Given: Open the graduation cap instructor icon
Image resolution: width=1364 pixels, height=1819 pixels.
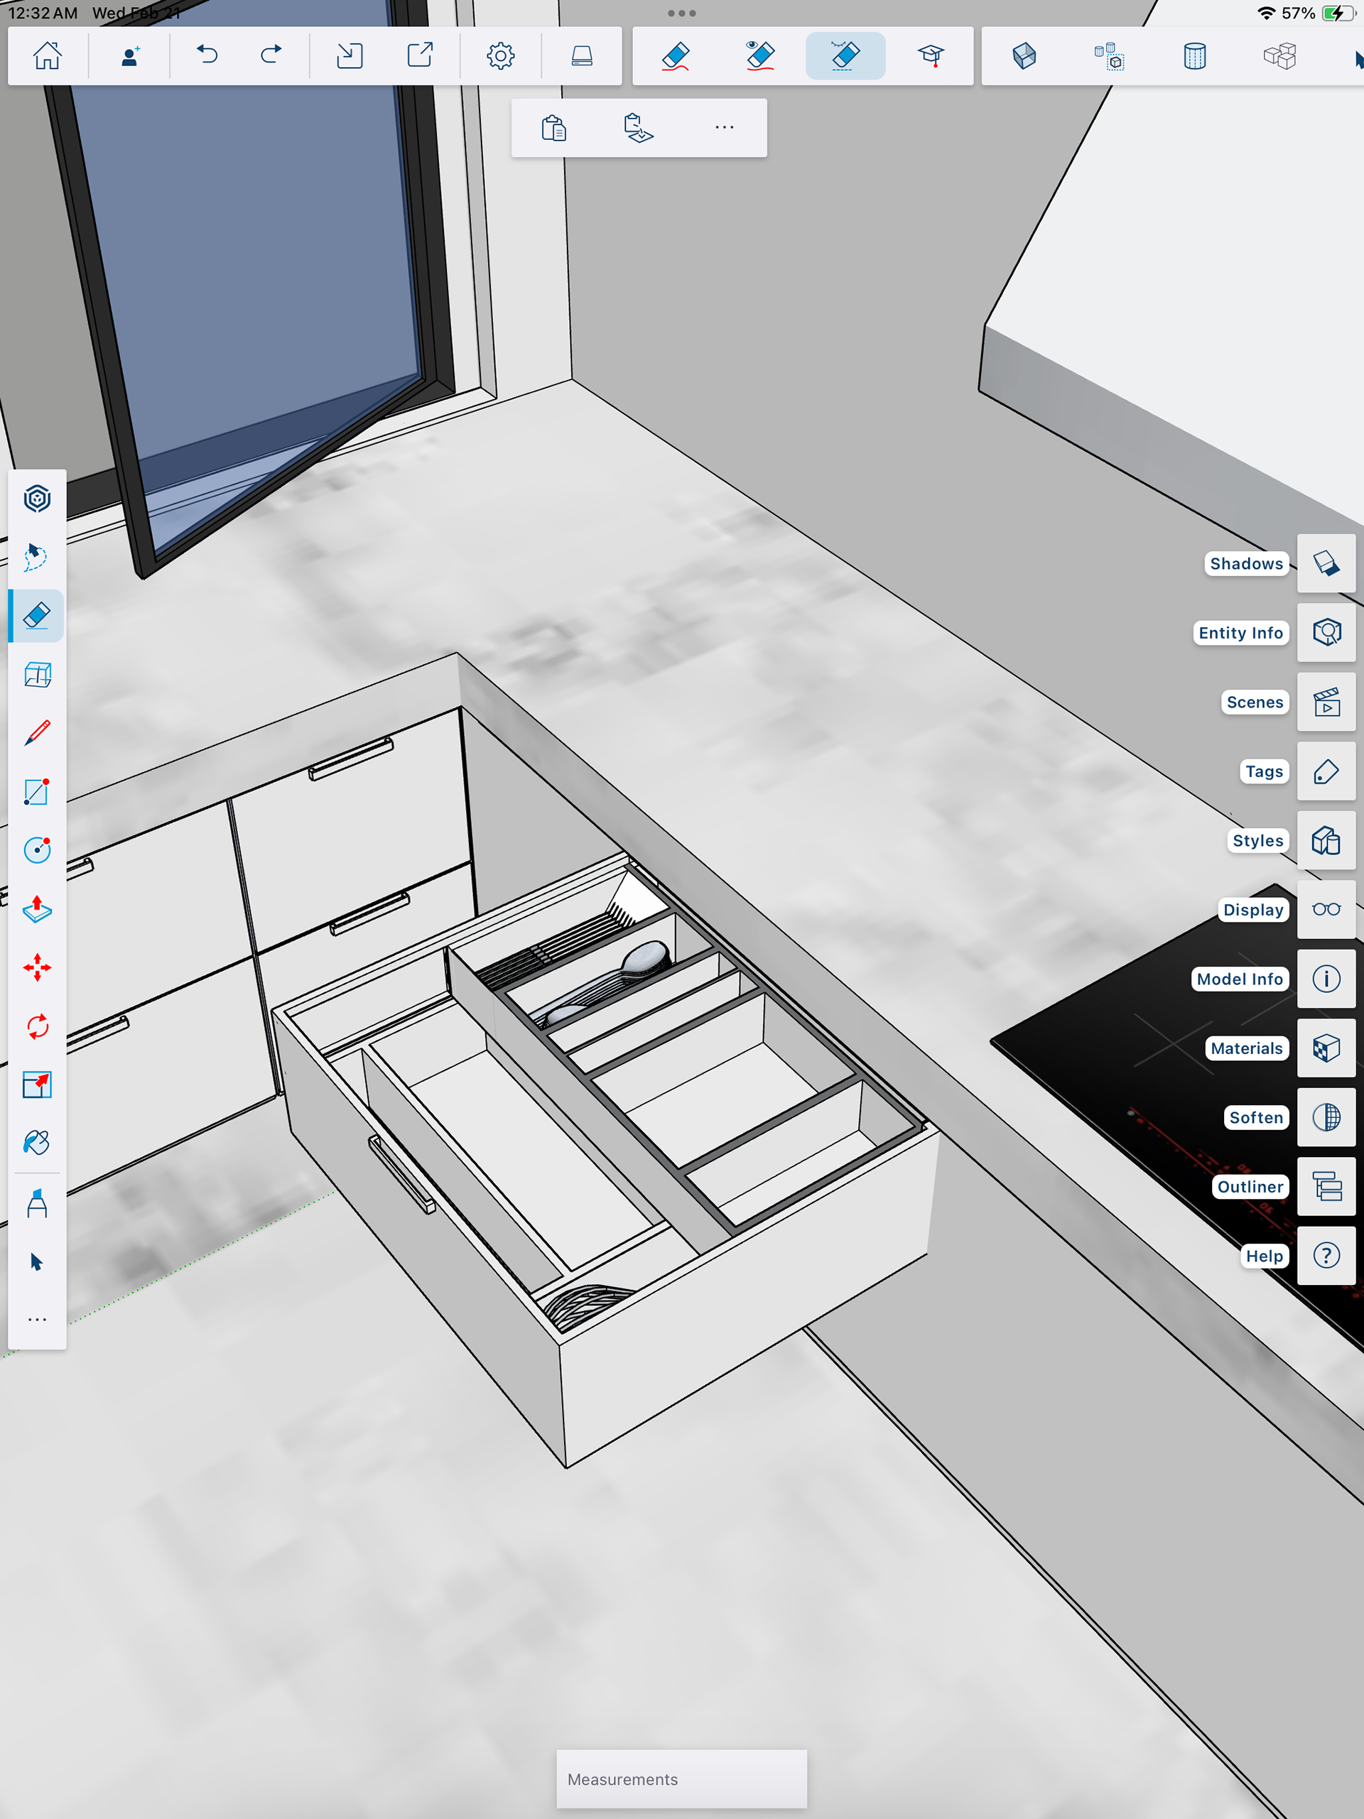Looking at the screenshot, I should pyautogui.click(x=931, y=56).
